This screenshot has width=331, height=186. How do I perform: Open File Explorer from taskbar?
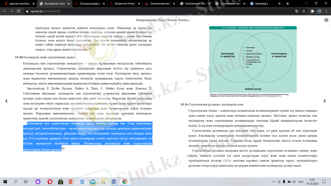point(103,181)
